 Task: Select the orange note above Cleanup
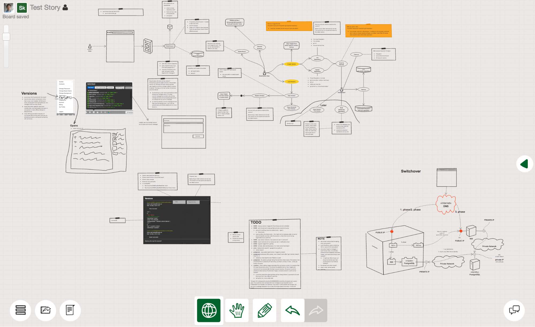368,31
